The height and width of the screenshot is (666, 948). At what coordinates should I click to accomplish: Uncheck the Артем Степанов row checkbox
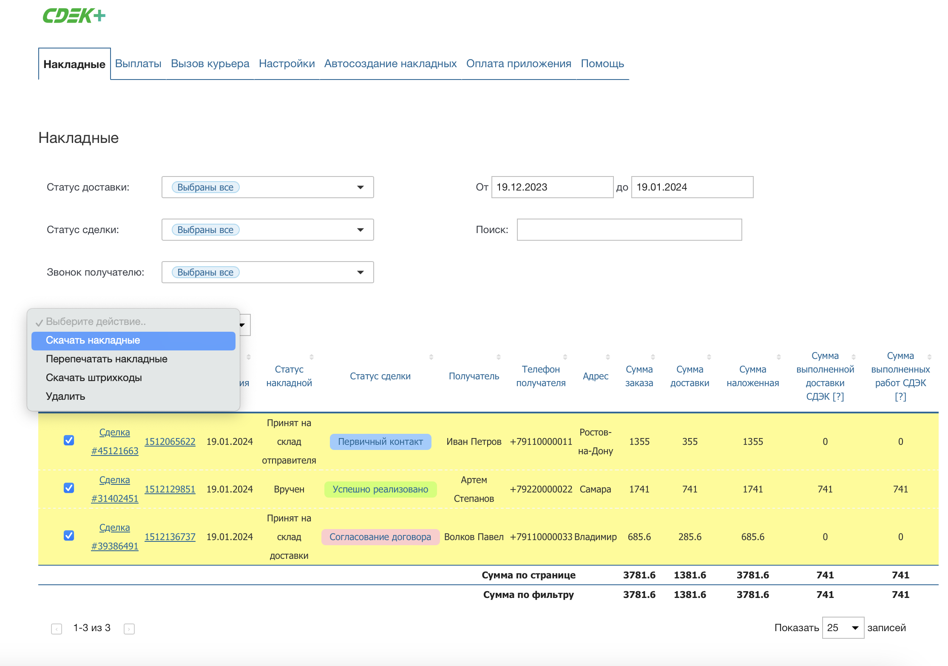click(x=69, y=488)
